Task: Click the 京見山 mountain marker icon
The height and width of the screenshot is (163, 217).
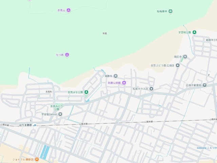Action: pyautogui.click(x=68, y=10)
